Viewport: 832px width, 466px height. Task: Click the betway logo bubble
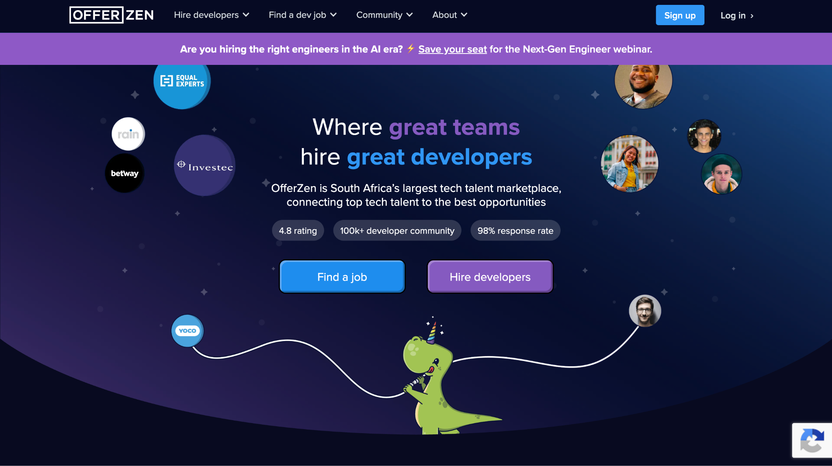coord(125,173)
